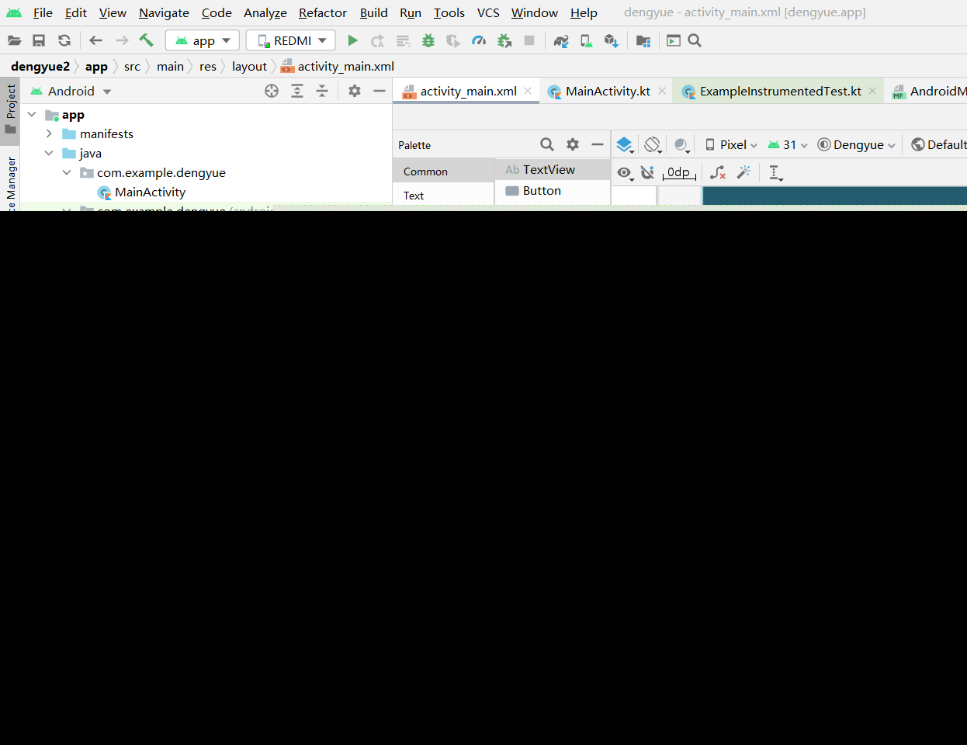Viewport: 967px width, 745px height.
Task: Debug the app with the bug icon
Action: (428, 40)
